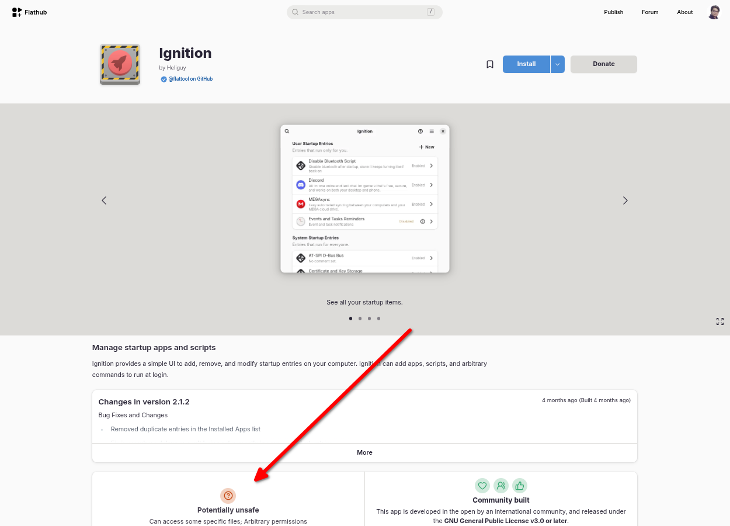Open the screenshot in fullscreen view
This screenshot has width=730, height=526.
point(720,321)
